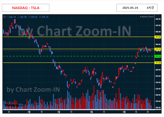Click the 260.00 price axis label
The height and width of the screenshot is (117, 164).
tap(158, 76)
